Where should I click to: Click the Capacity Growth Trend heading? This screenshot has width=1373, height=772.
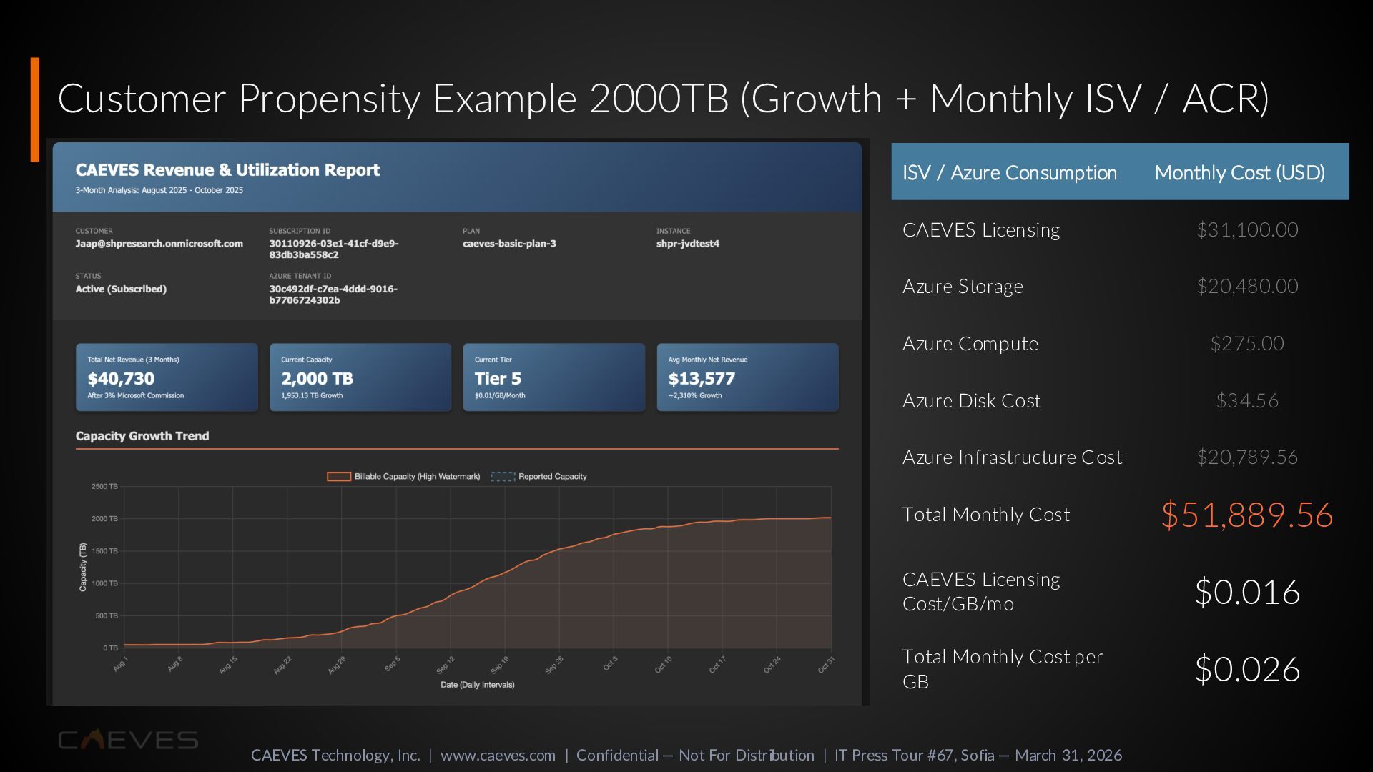142,436
